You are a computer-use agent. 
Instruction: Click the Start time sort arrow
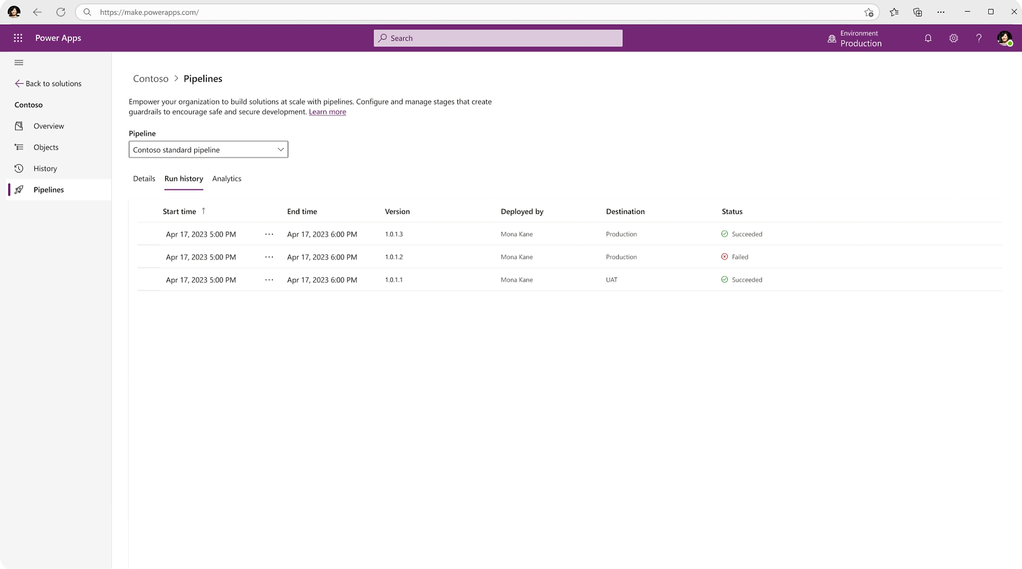pos(203,210)
